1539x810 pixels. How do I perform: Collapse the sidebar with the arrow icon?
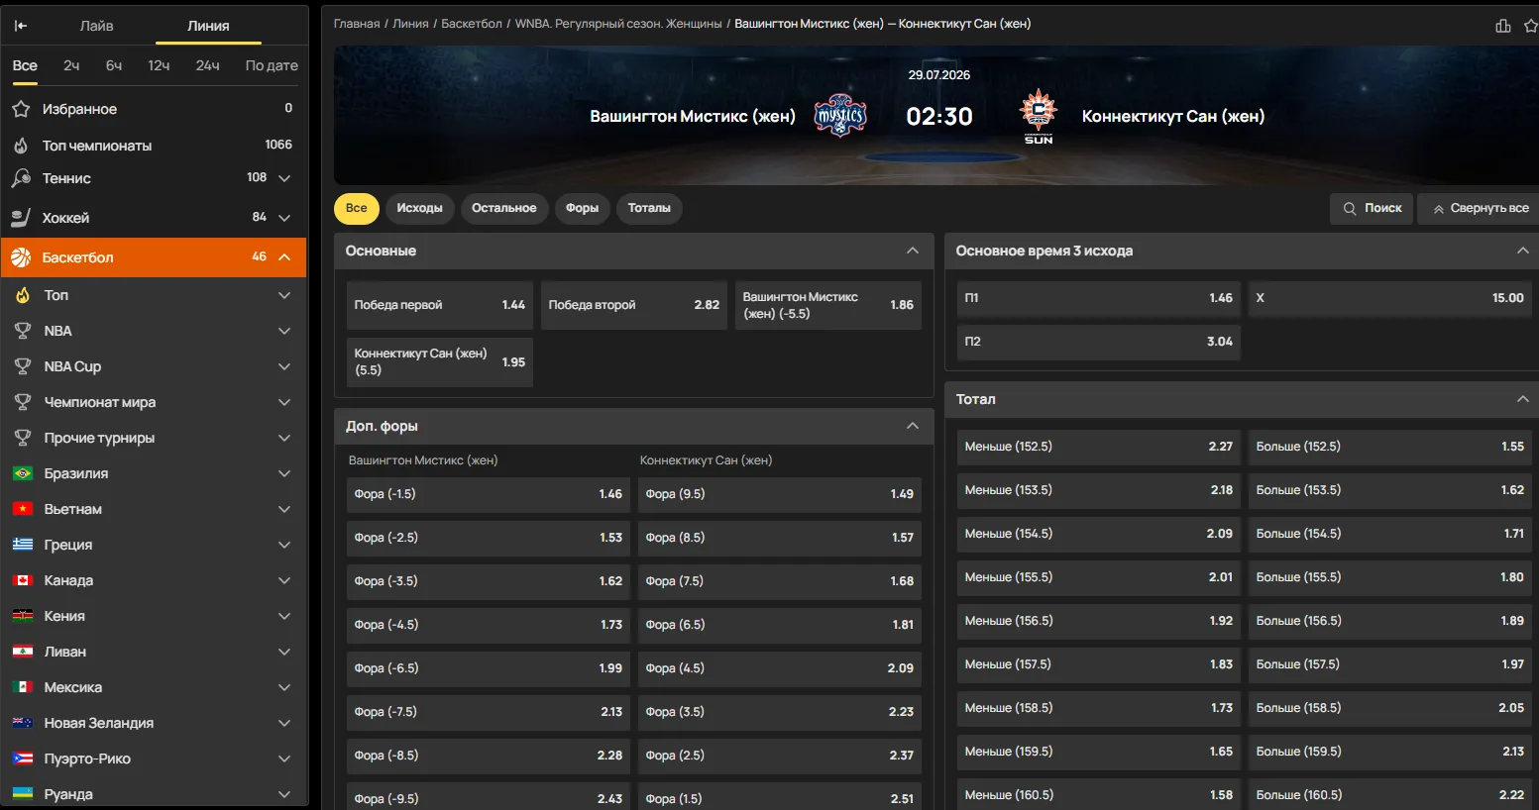(21, 26)
